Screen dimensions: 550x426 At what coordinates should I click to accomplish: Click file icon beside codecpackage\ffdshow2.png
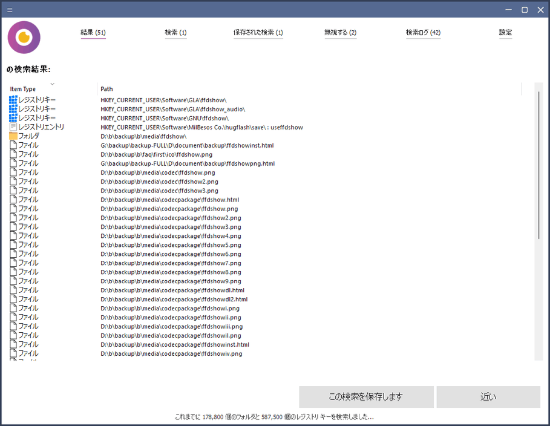coord(13,218)
